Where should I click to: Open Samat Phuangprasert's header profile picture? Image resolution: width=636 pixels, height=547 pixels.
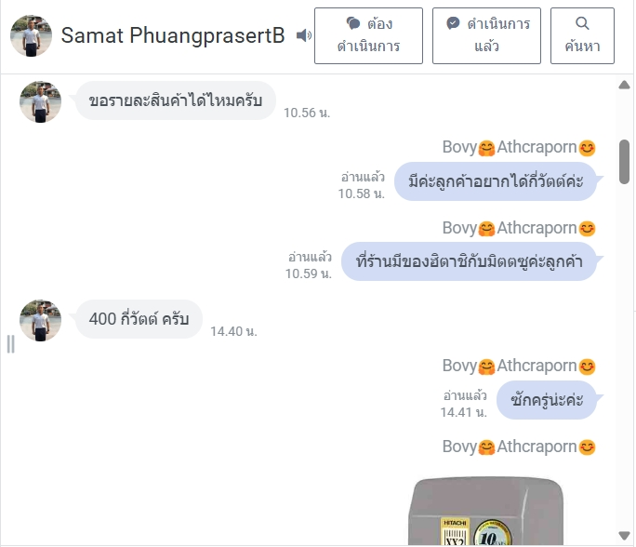32,35
